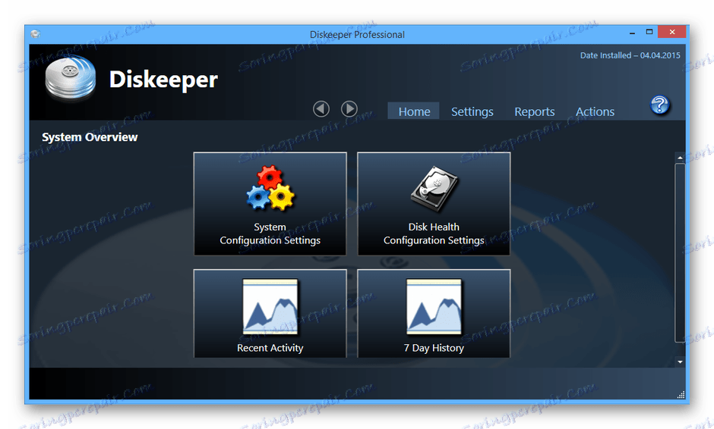Open the Actions tab

pos(595,111)
